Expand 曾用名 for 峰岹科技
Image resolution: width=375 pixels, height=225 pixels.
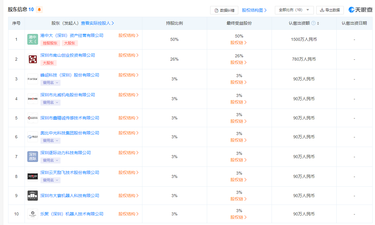point(50,83)
